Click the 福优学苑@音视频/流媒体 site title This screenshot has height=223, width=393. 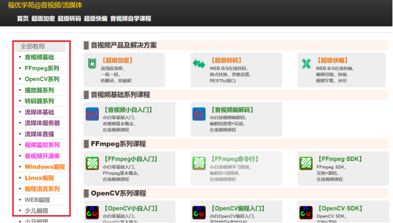click(x=45, y=5)
